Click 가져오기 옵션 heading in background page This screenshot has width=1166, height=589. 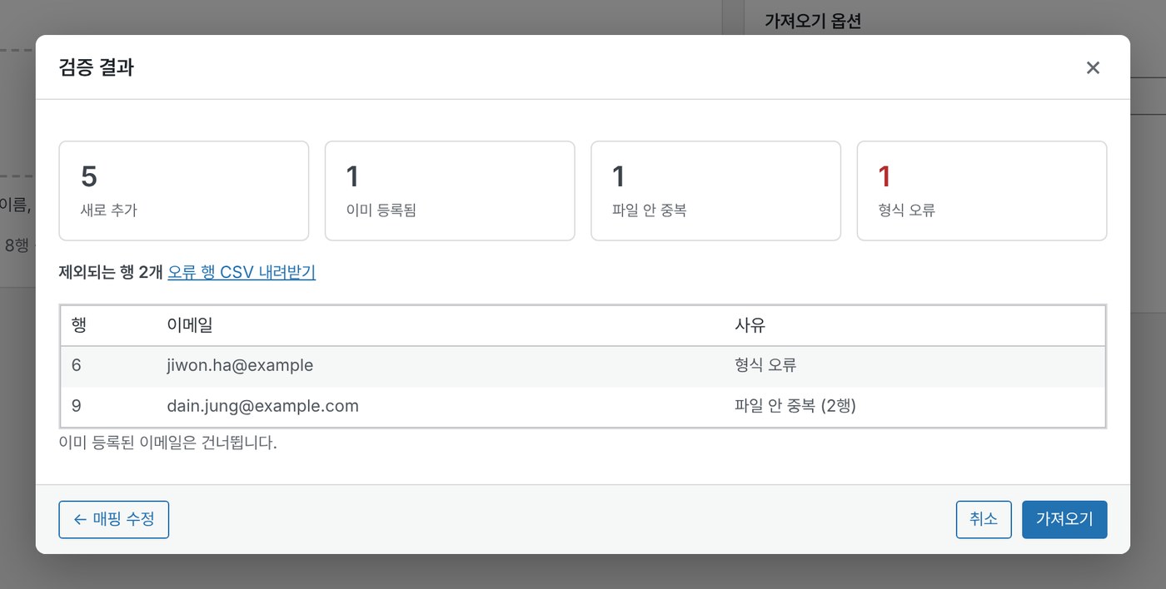pos(813,22)
